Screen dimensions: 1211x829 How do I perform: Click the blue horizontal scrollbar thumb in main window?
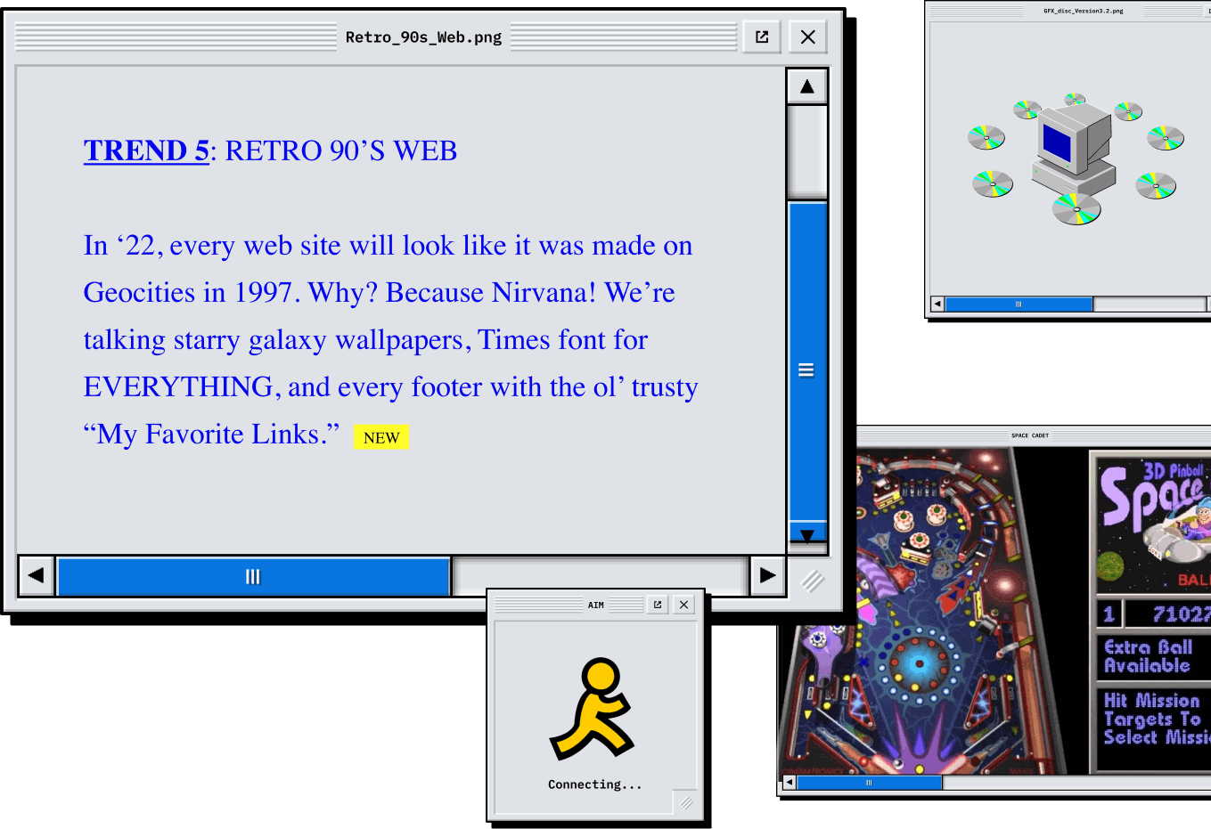click(x=253, y=576)
